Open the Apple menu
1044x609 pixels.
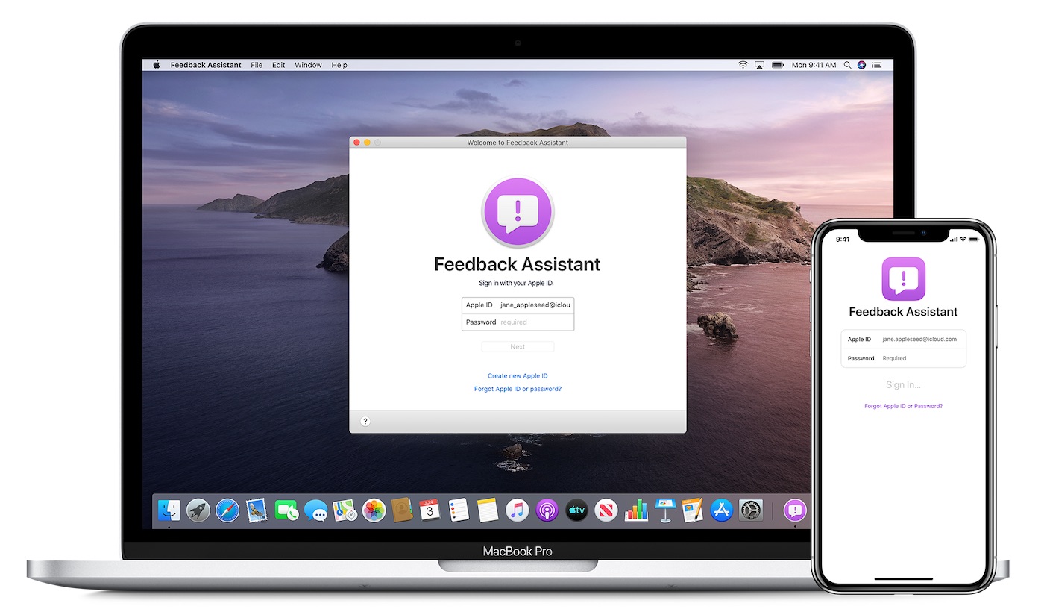tap(157, 65)
